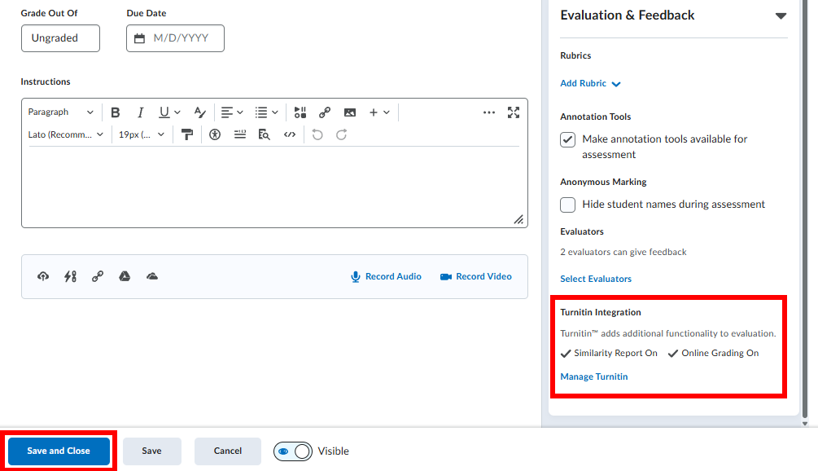The height and width of the screenshot is (471, 818).
Task: Apply italic formatting in Instructions editor
Action: 140,112
